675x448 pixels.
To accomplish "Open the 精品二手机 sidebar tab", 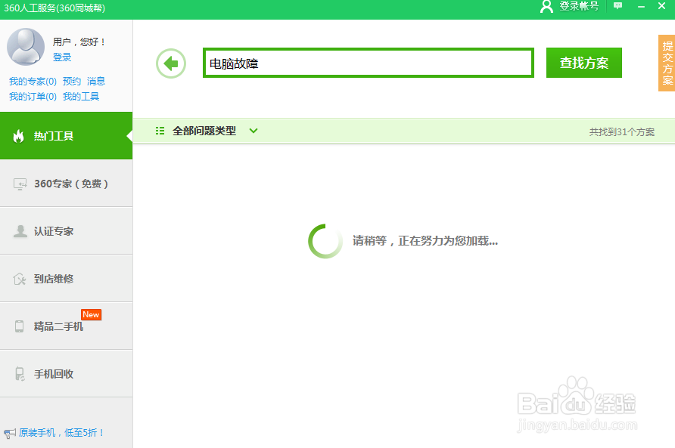I will point(67,326).
